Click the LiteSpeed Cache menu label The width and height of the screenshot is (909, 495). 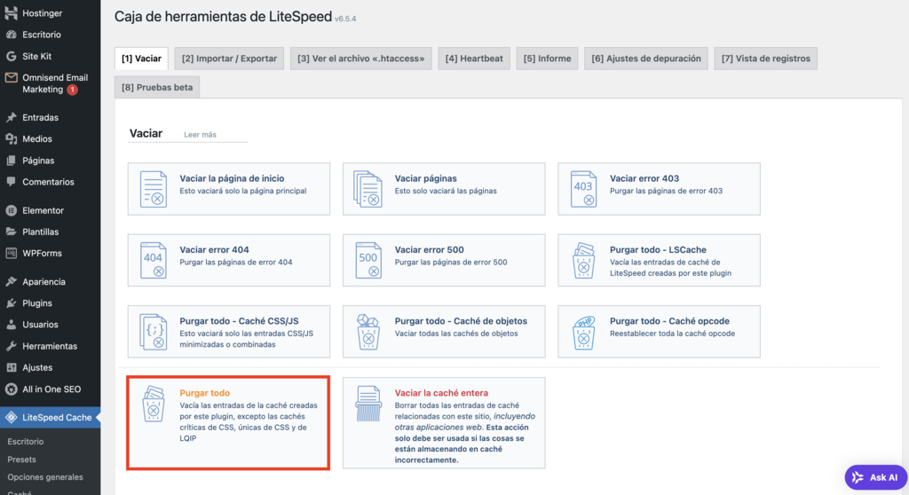click(57, 417)
